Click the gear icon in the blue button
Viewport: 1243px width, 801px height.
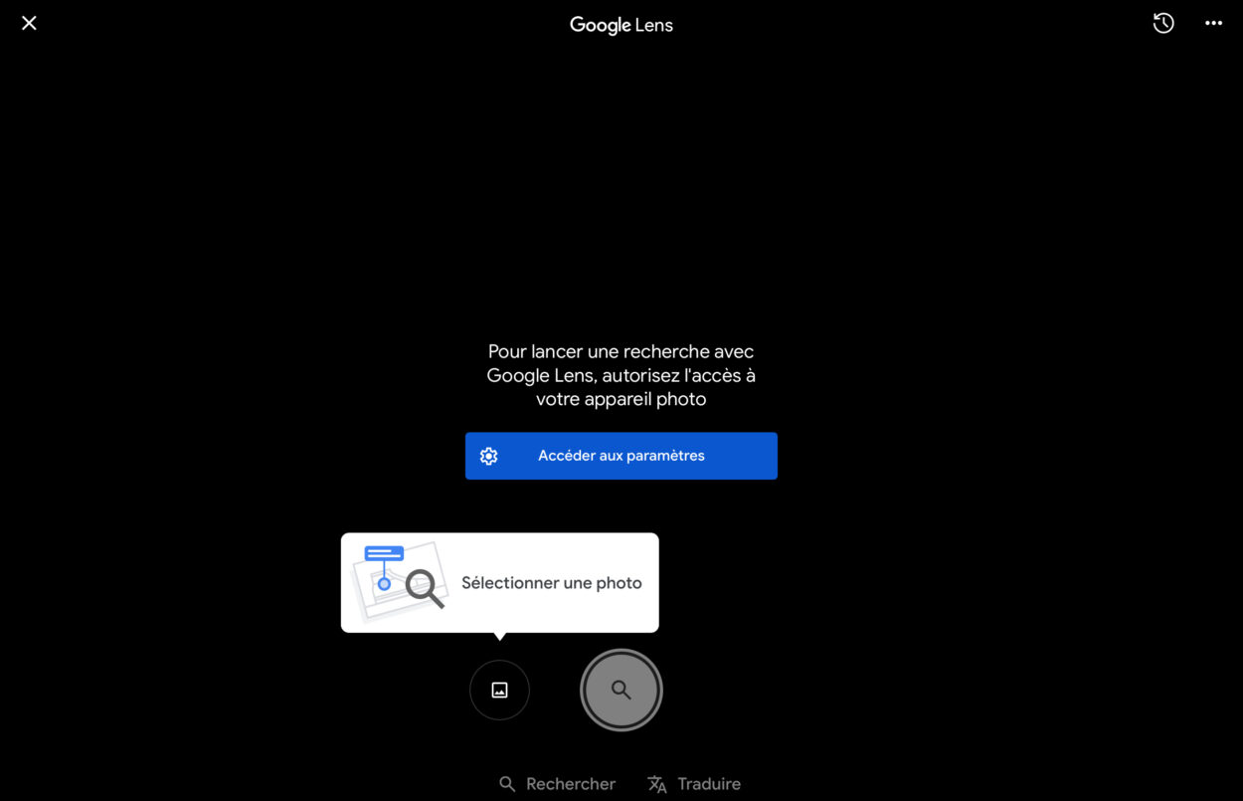coord(488,456)
